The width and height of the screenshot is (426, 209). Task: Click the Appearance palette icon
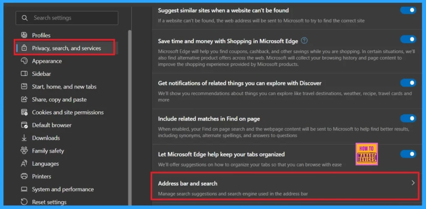pyautogui.click(x=24, y=61)
